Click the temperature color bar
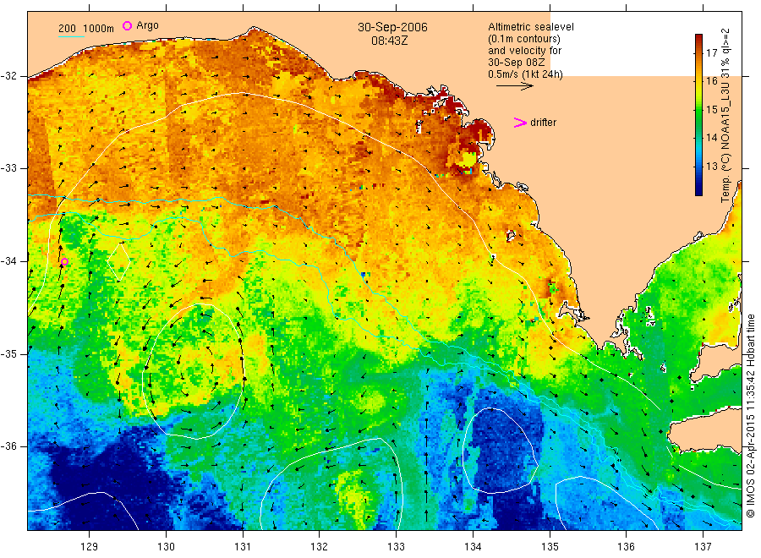 698,114
